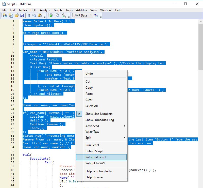Click the Save floppy disk icon
Screen dimensions: 203x188
pos(22,15)
